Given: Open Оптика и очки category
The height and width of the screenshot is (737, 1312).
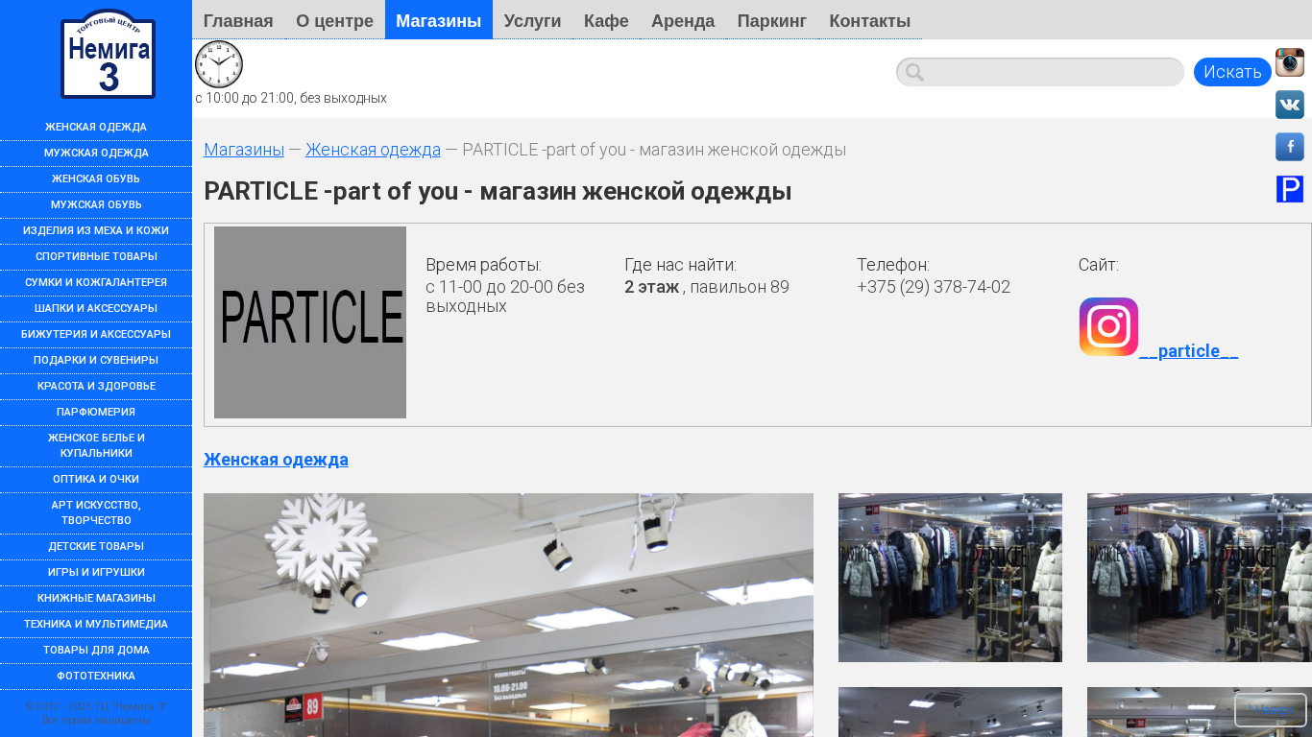Looking at the screenshot, I should click(x=96, y=480).
